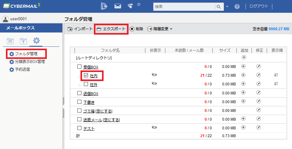
Task: Click the 検索 search input field
Action: (184, 7)
